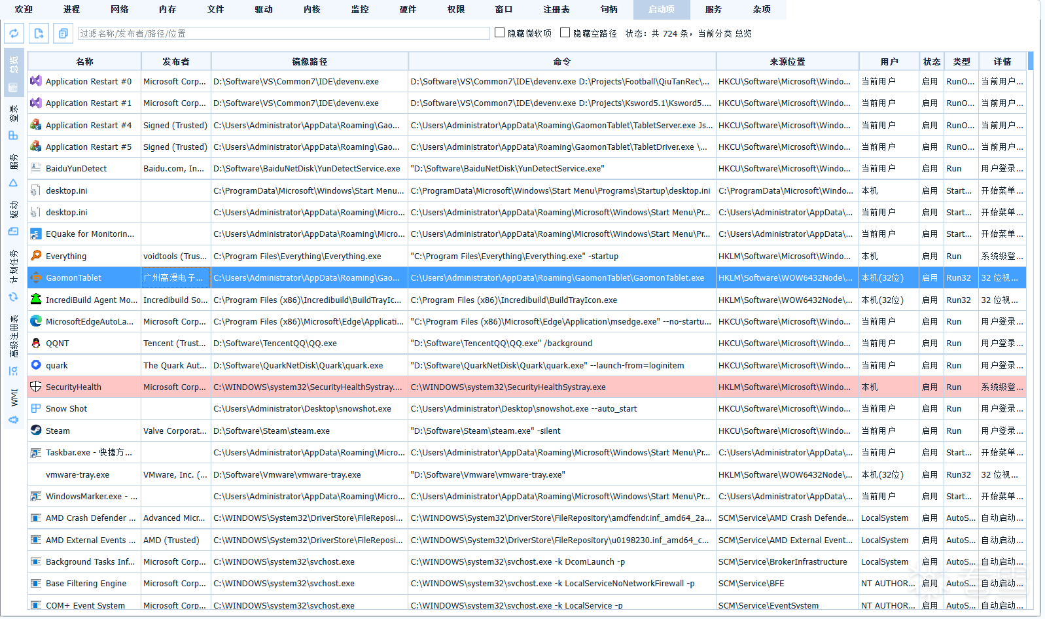Screen dimensions: 1045x619
Task: Toggle the 隐藏微软项 checkbox
Action: click(x=500, y=33)
